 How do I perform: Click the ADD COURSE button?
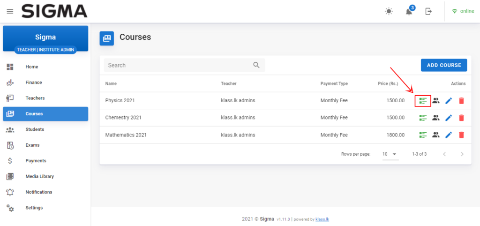point(444,65)
